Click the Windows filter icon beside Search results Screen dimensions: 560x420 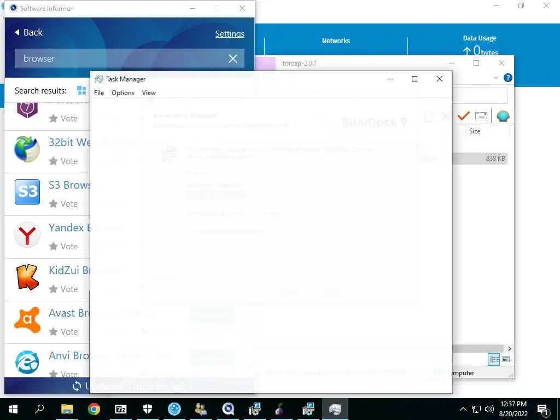[81, 91]
